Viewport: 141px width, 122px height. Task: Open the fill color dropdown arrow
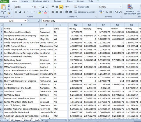pos(42,12)
